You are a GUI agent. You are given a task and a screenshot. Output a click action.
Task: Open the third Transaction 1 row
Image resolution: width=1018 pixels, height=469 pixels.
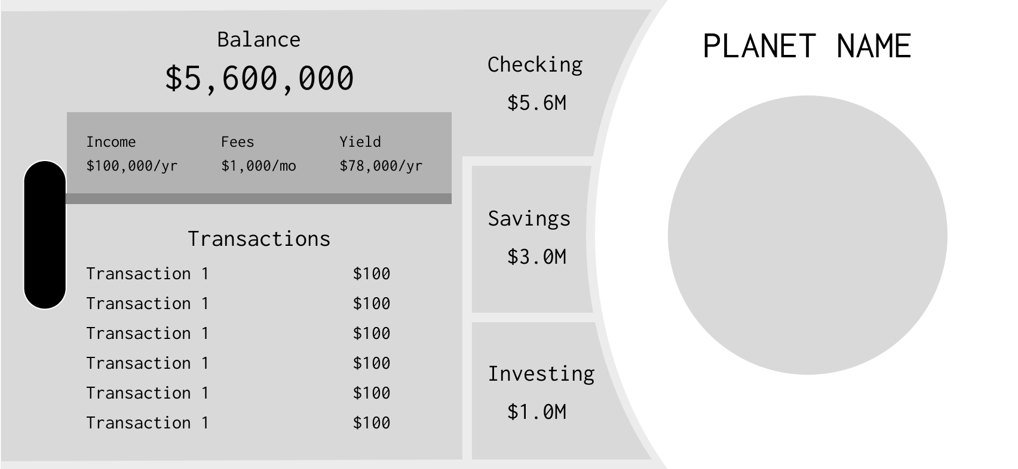coord(238,334)
